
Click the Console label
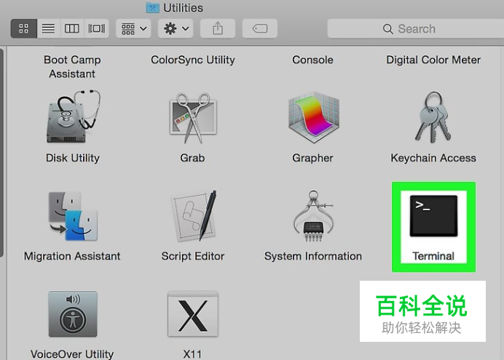tap(312, 60)
